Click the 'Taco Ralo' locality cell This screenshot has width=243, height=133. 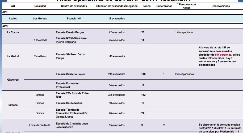[x=40, y=56]
